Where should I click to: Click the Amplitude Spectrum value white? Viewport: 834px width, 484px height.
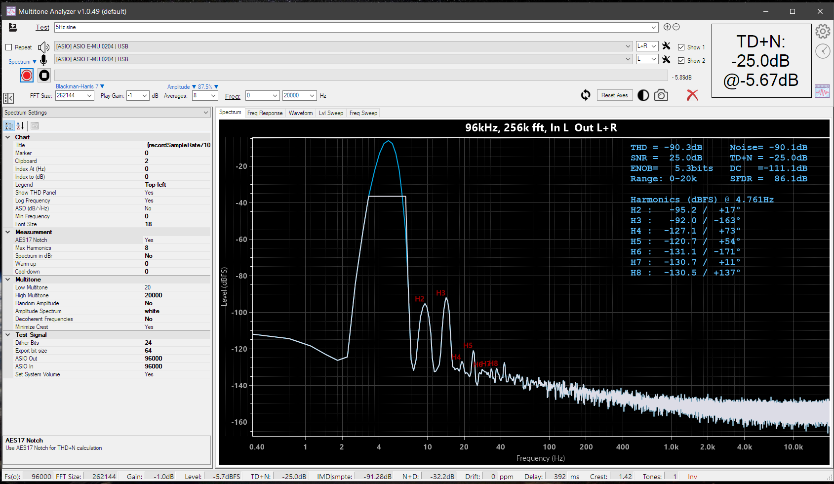[152, 311]
